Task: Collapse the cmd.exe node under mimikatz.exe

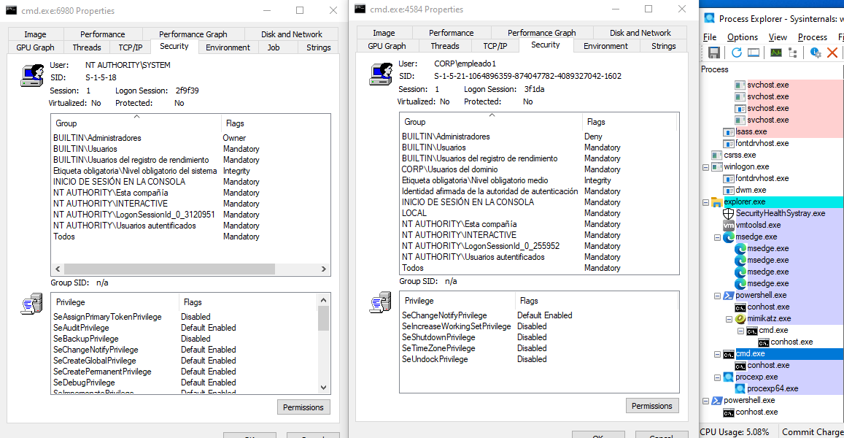Action: [740, 331]
